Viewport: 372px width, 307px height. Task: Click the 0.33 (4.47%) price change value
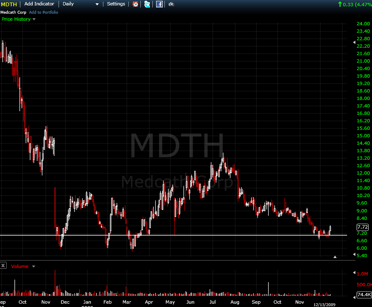click(x=357, y=5)
